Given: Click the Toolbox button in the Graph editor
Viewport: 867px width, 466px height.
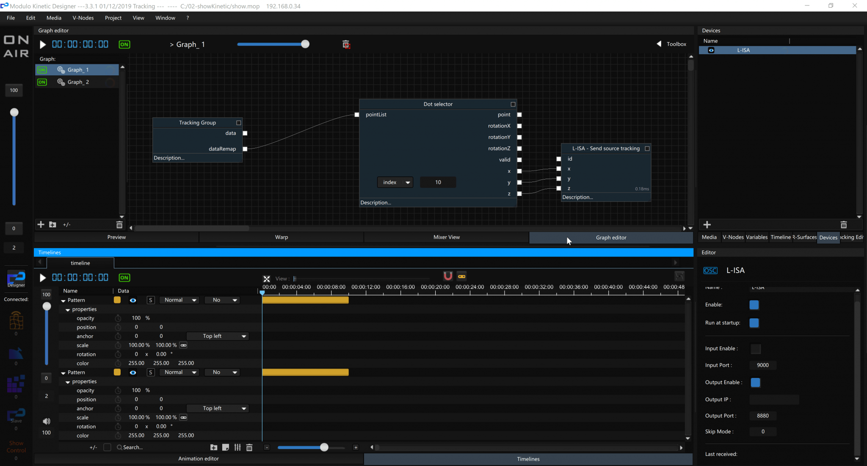Looking at the screenshot, I should (675, 44).
